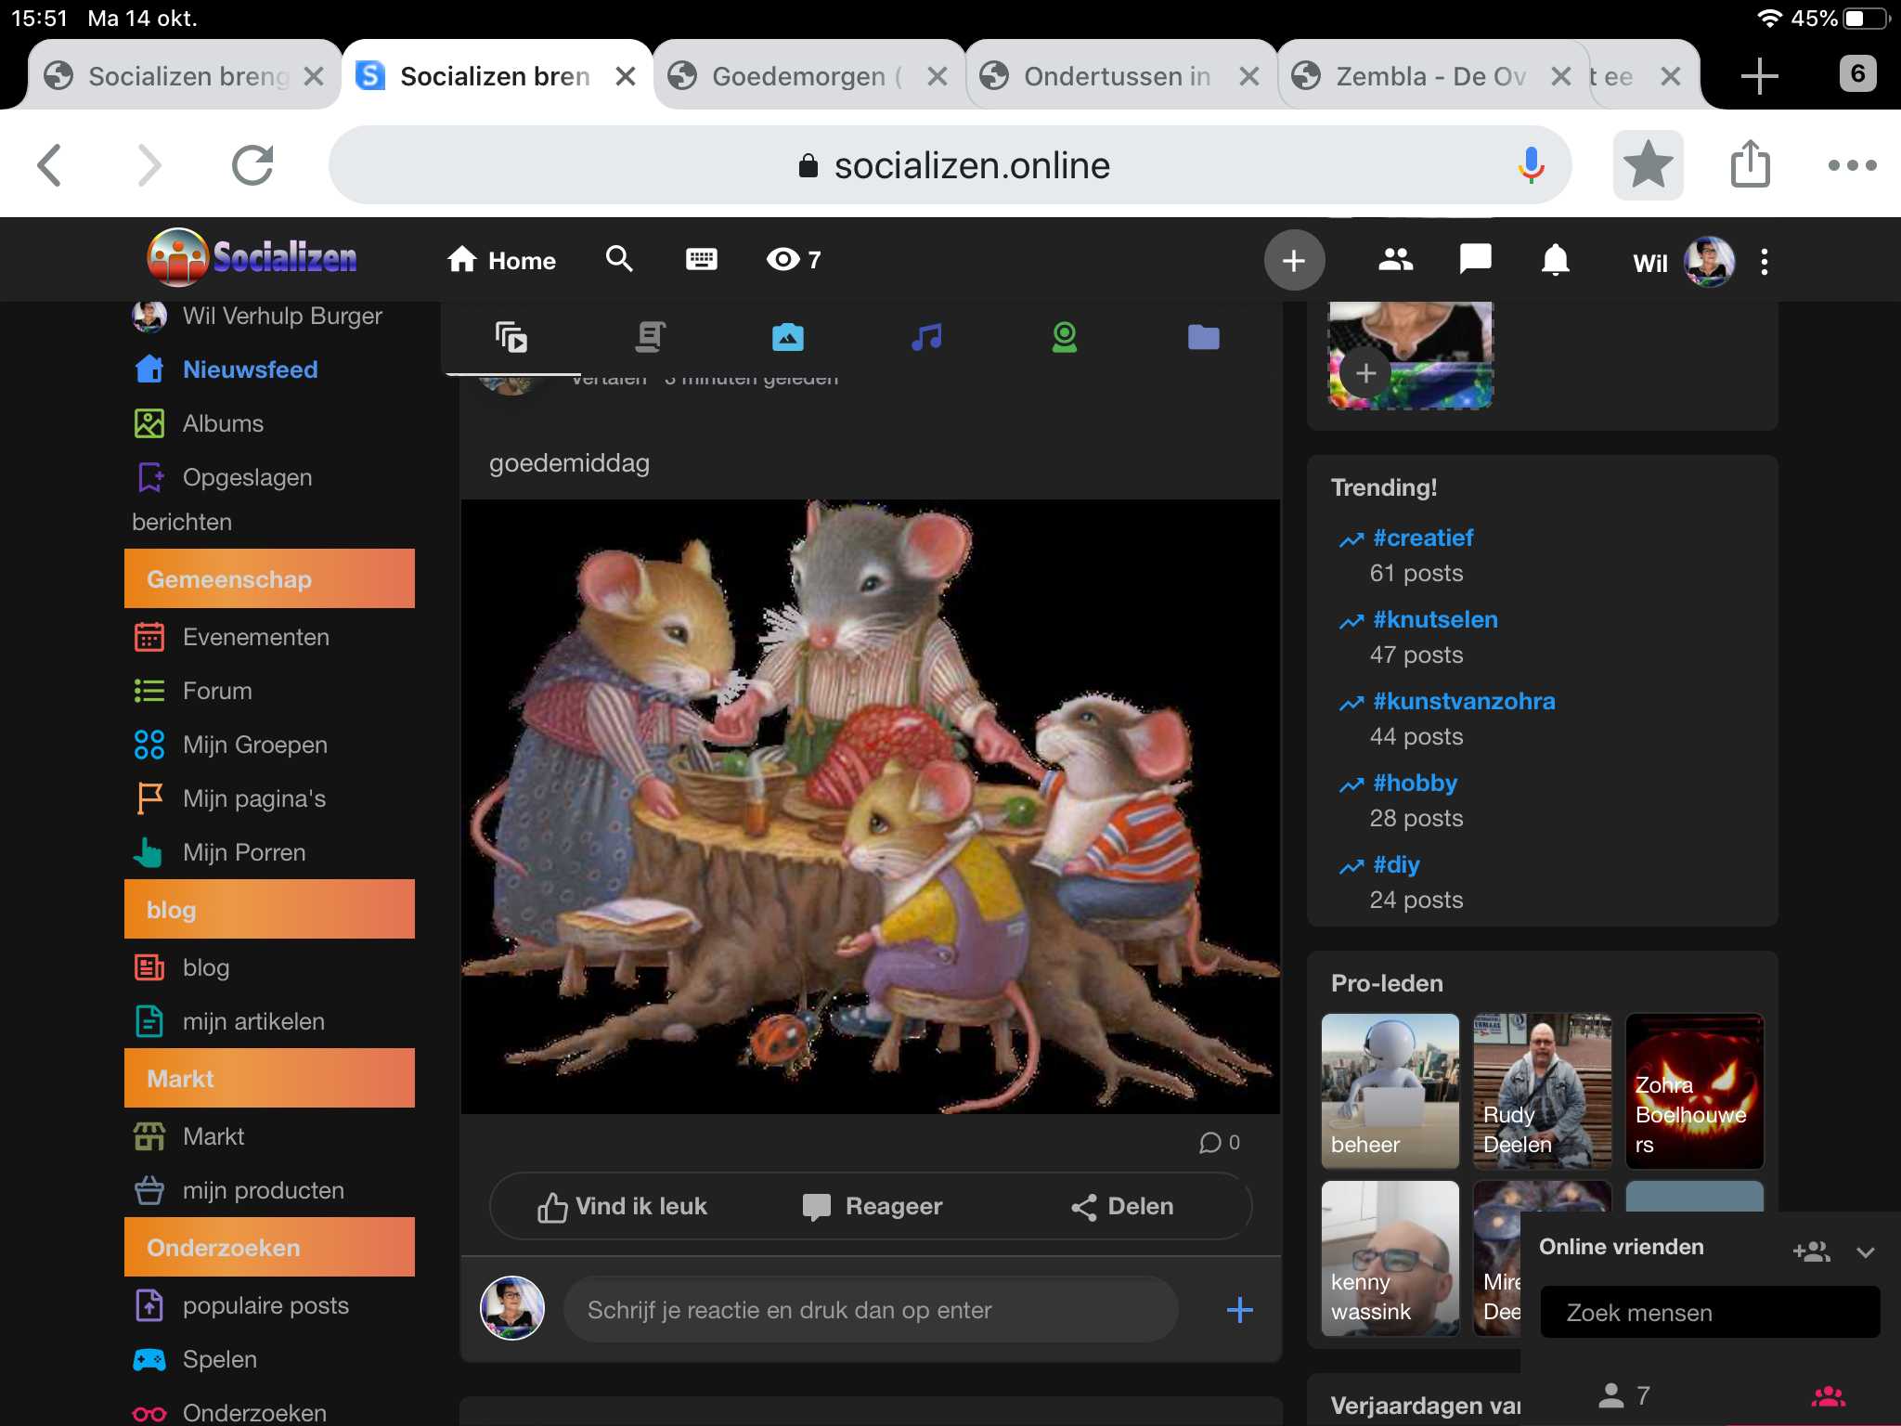The width and height of the screenshot is (1901, 1426).
Task: Open trending hashtag #creatief
Action: coord(1423,538)
